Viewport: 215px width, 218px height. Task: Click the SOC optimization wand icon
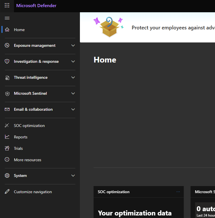[7, 125]
